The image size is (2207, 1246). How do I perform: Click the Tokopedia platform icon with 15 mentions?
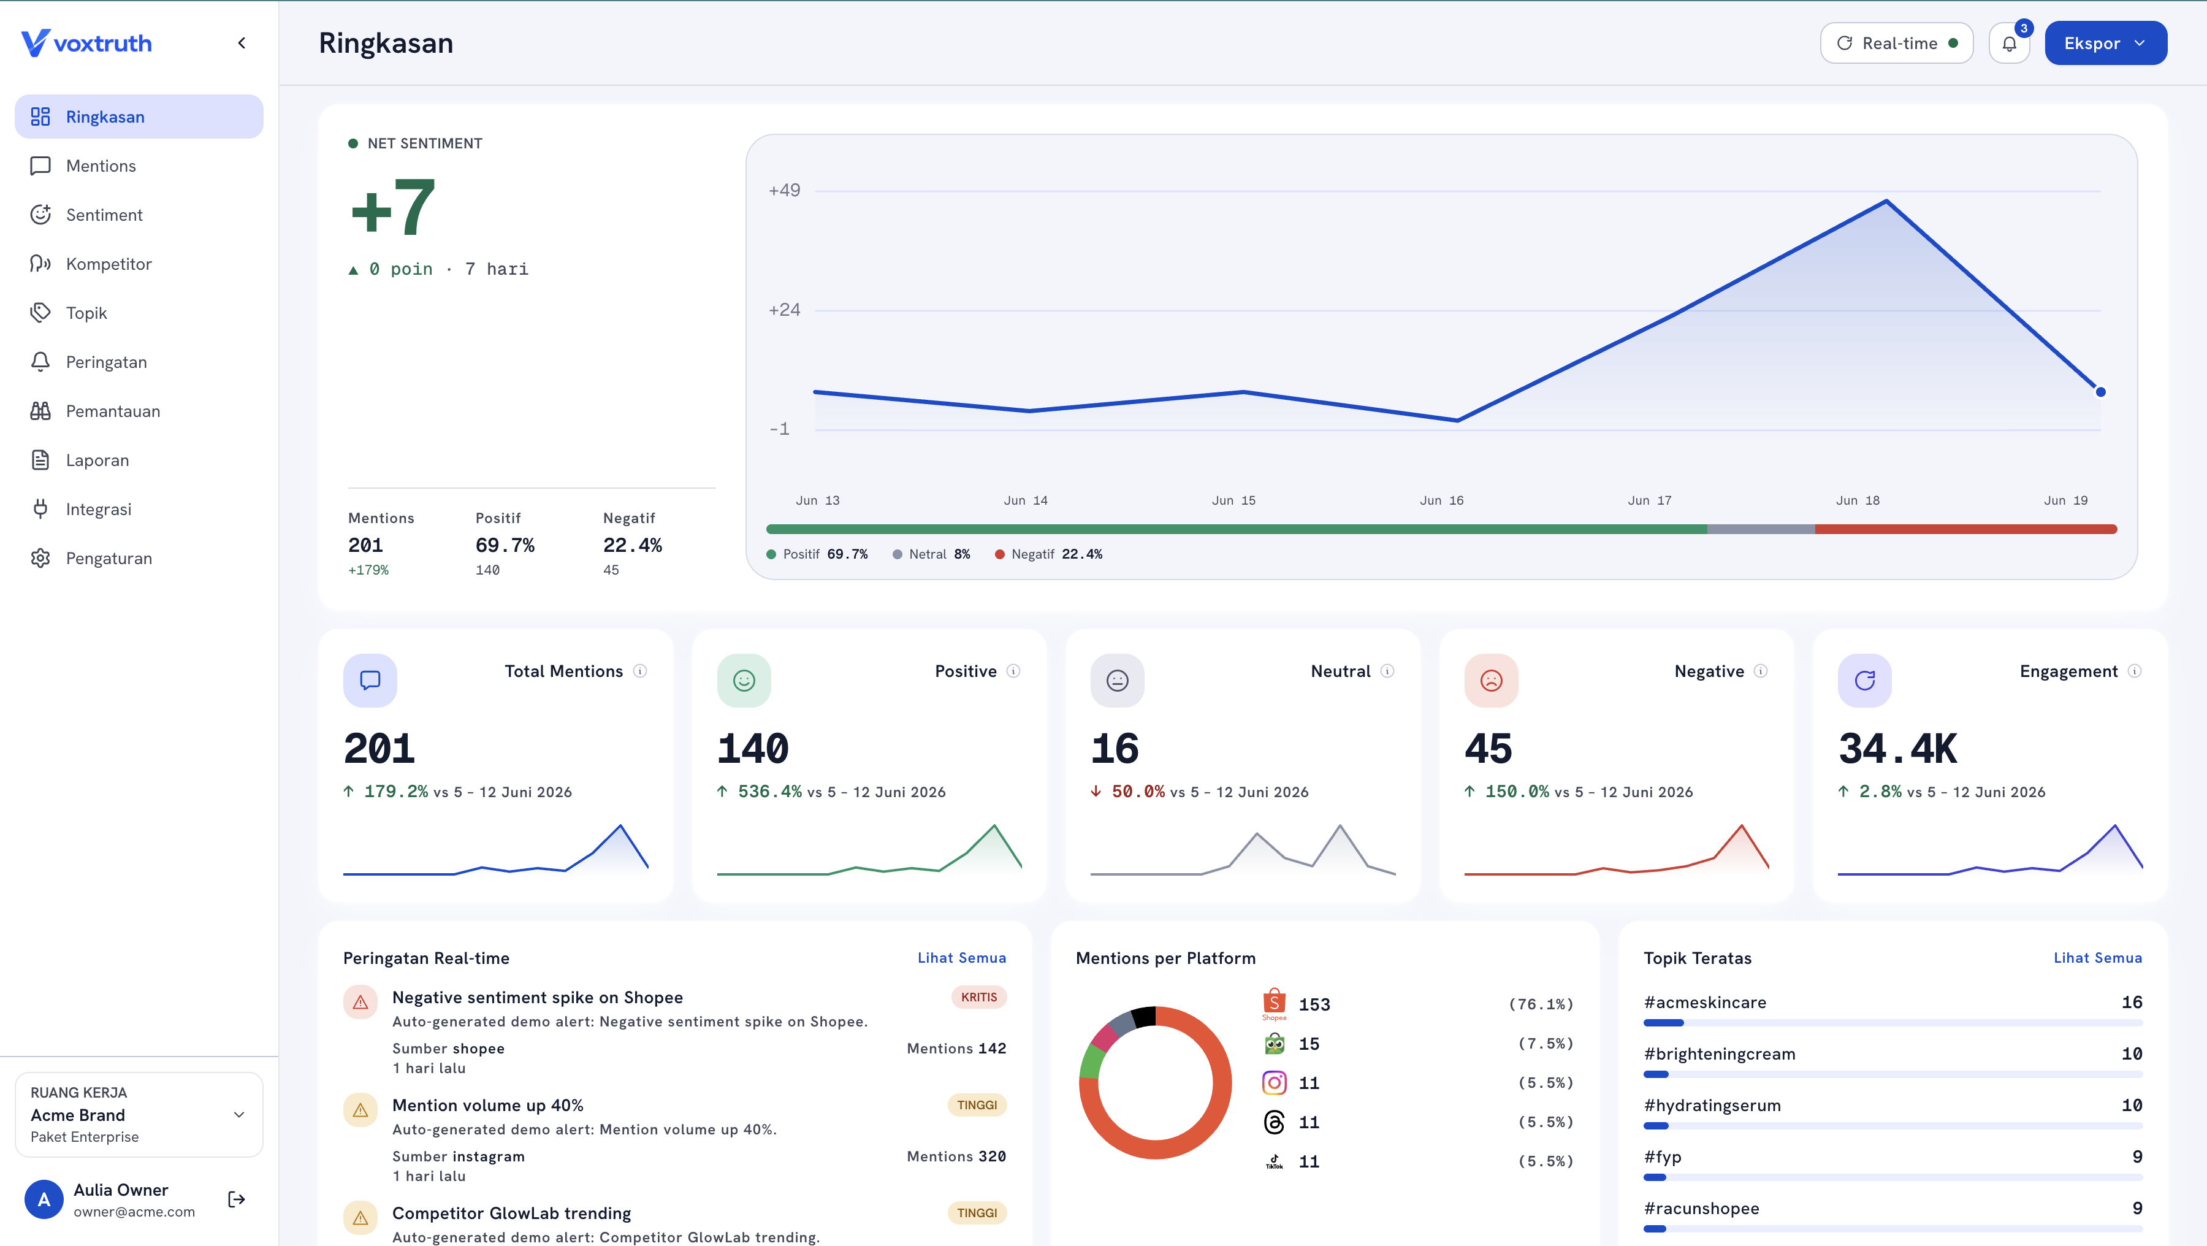[x=1274, y=1043]
